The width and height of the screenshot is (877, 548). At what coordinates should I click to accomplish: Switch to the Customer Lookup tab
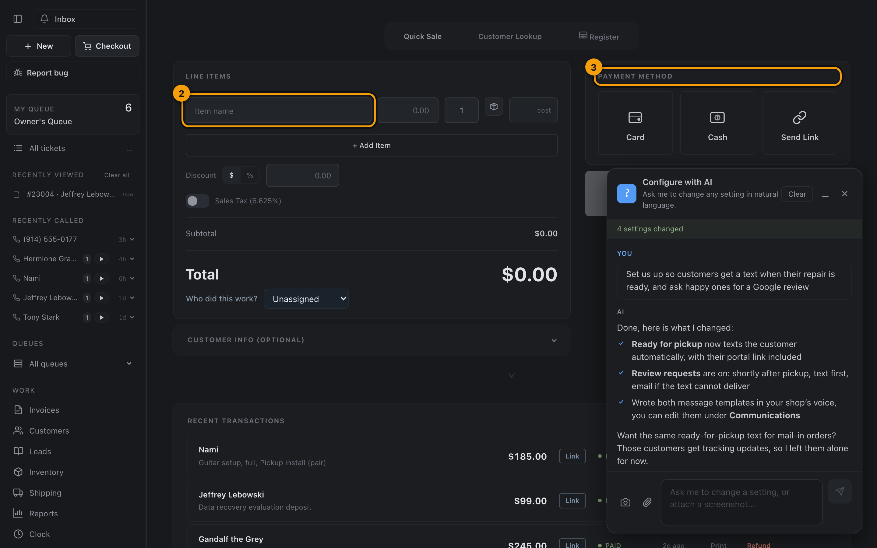point(510,36)
